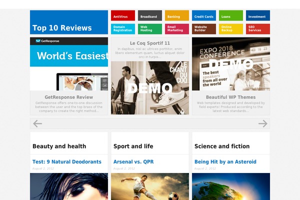Screen dimensions: 300x200
Task: Click the right arrow slider navigation icon
Action: click(x=263, y=123)
